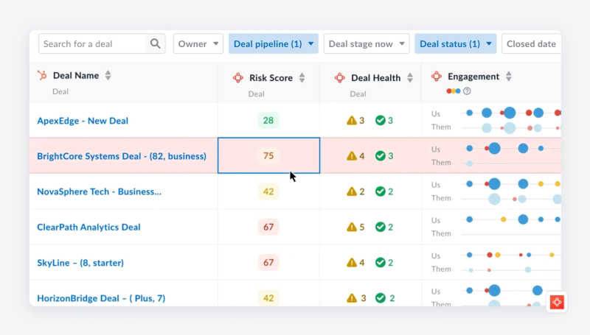590x335 pixels.
Task: Open the BrightCore Systems Deal link
Action: coord(122,156)
